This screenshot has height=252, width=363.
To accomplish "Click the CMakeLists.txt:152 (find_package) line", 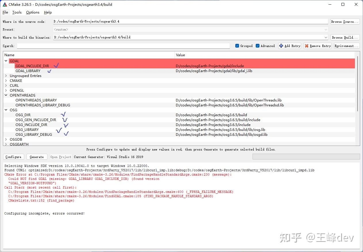I will point(41,200).
